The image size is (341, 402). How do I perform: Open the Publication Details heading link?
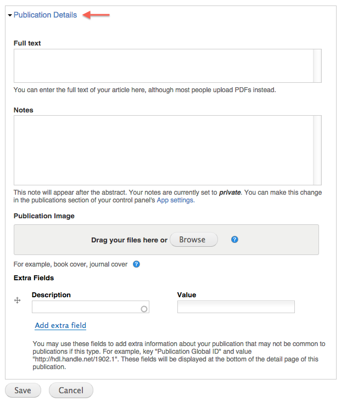(x=45, y=15)
